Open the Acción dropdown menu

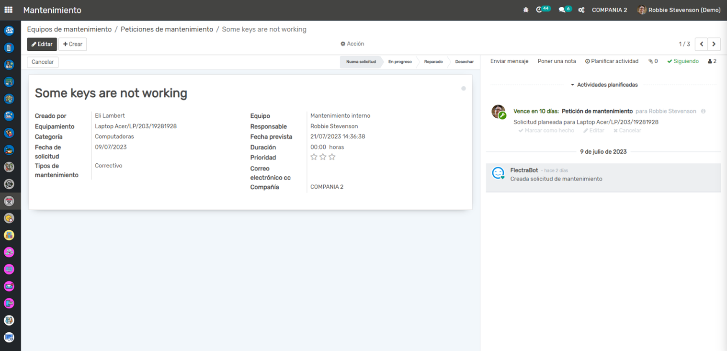click(352, 44)
